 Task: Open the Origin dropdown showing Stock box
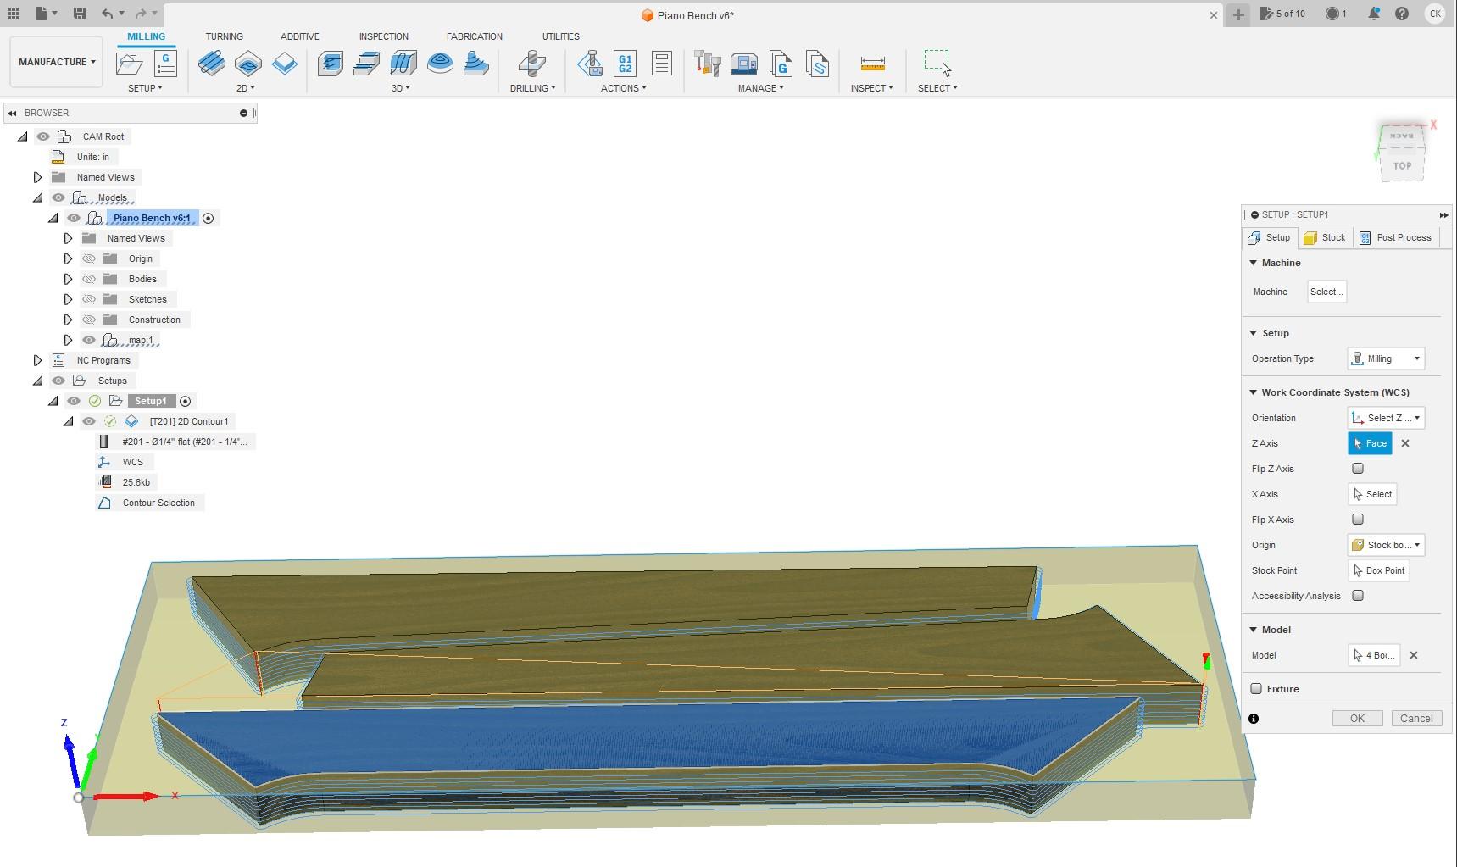[x=1385, y=545]
